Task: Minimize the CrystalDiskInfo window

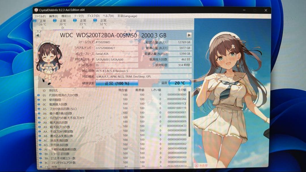Action: point(244,10)
